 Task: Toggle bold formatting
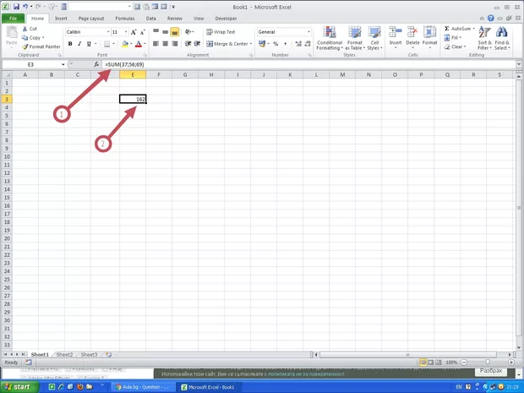coord(70,44)
